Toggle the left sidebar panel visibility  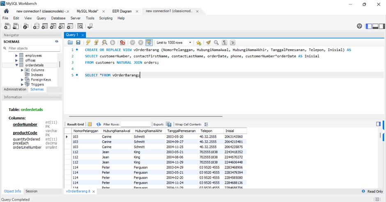369,26
